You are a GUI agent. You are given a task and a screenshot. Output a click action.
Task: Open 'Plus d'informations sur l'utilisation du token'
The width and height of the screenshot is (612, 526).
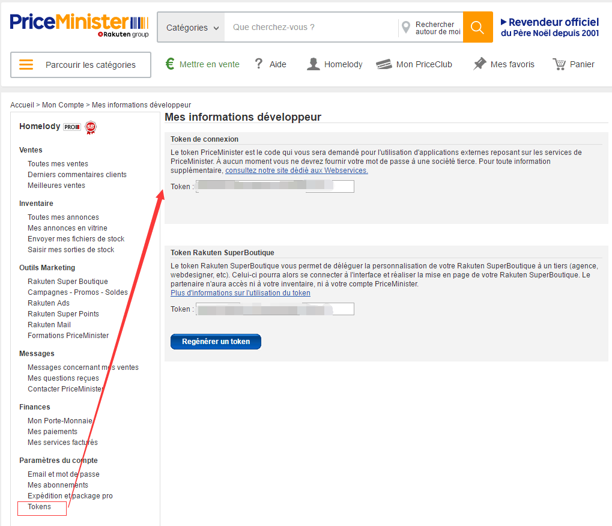240,293
